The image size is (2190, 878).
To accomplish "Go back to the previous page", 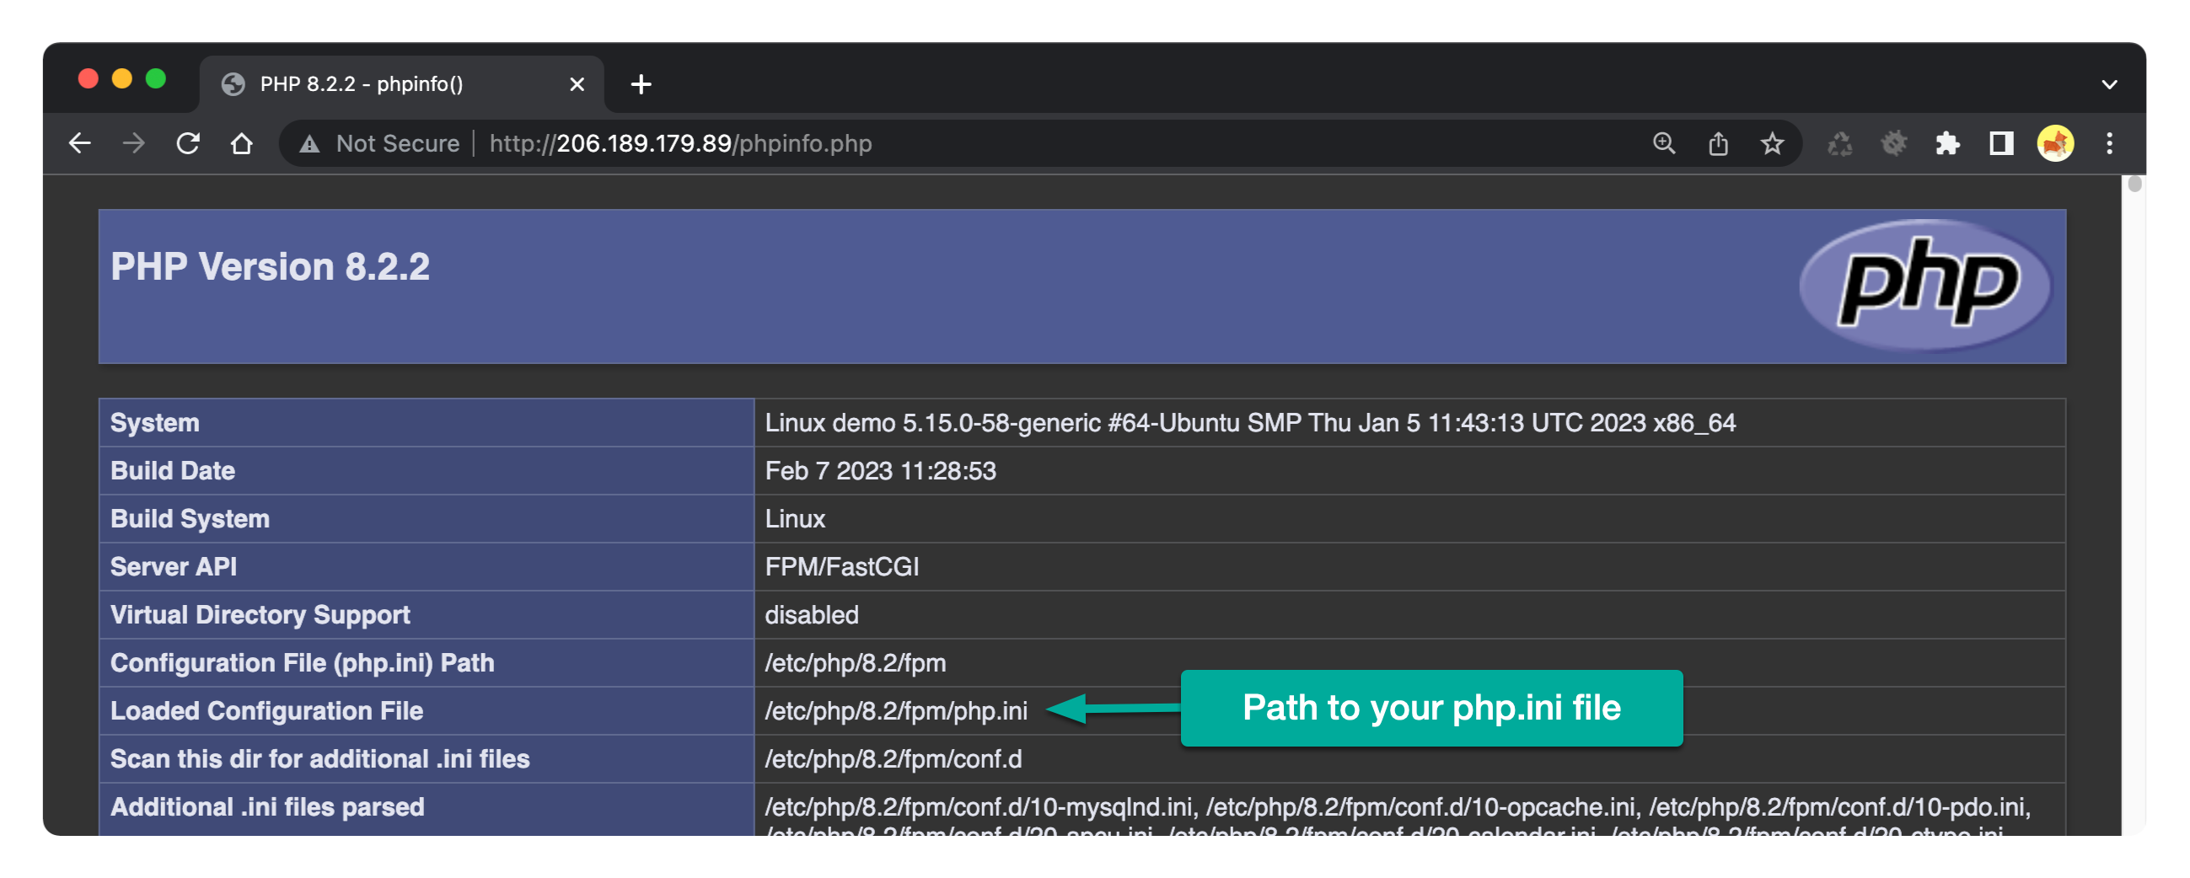I will coord(80,143).
